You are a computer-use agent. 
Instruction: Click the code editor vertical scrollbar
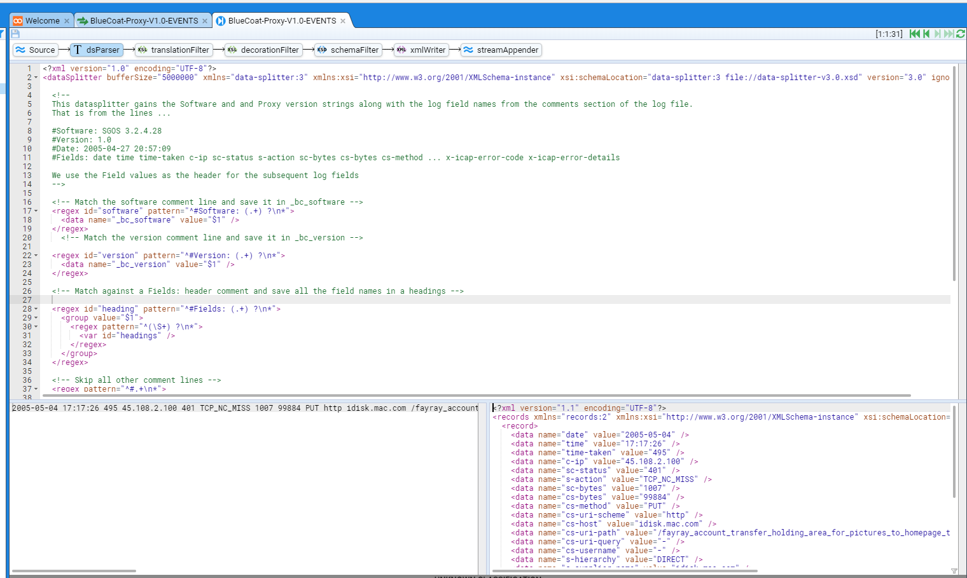tap(954, 173)
